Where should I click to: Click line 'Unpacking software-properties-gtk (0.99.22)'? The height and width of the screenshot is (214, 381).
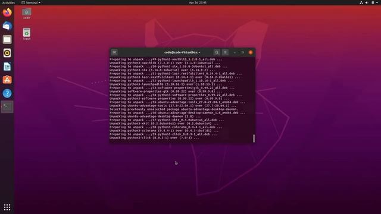pos(165,92)
